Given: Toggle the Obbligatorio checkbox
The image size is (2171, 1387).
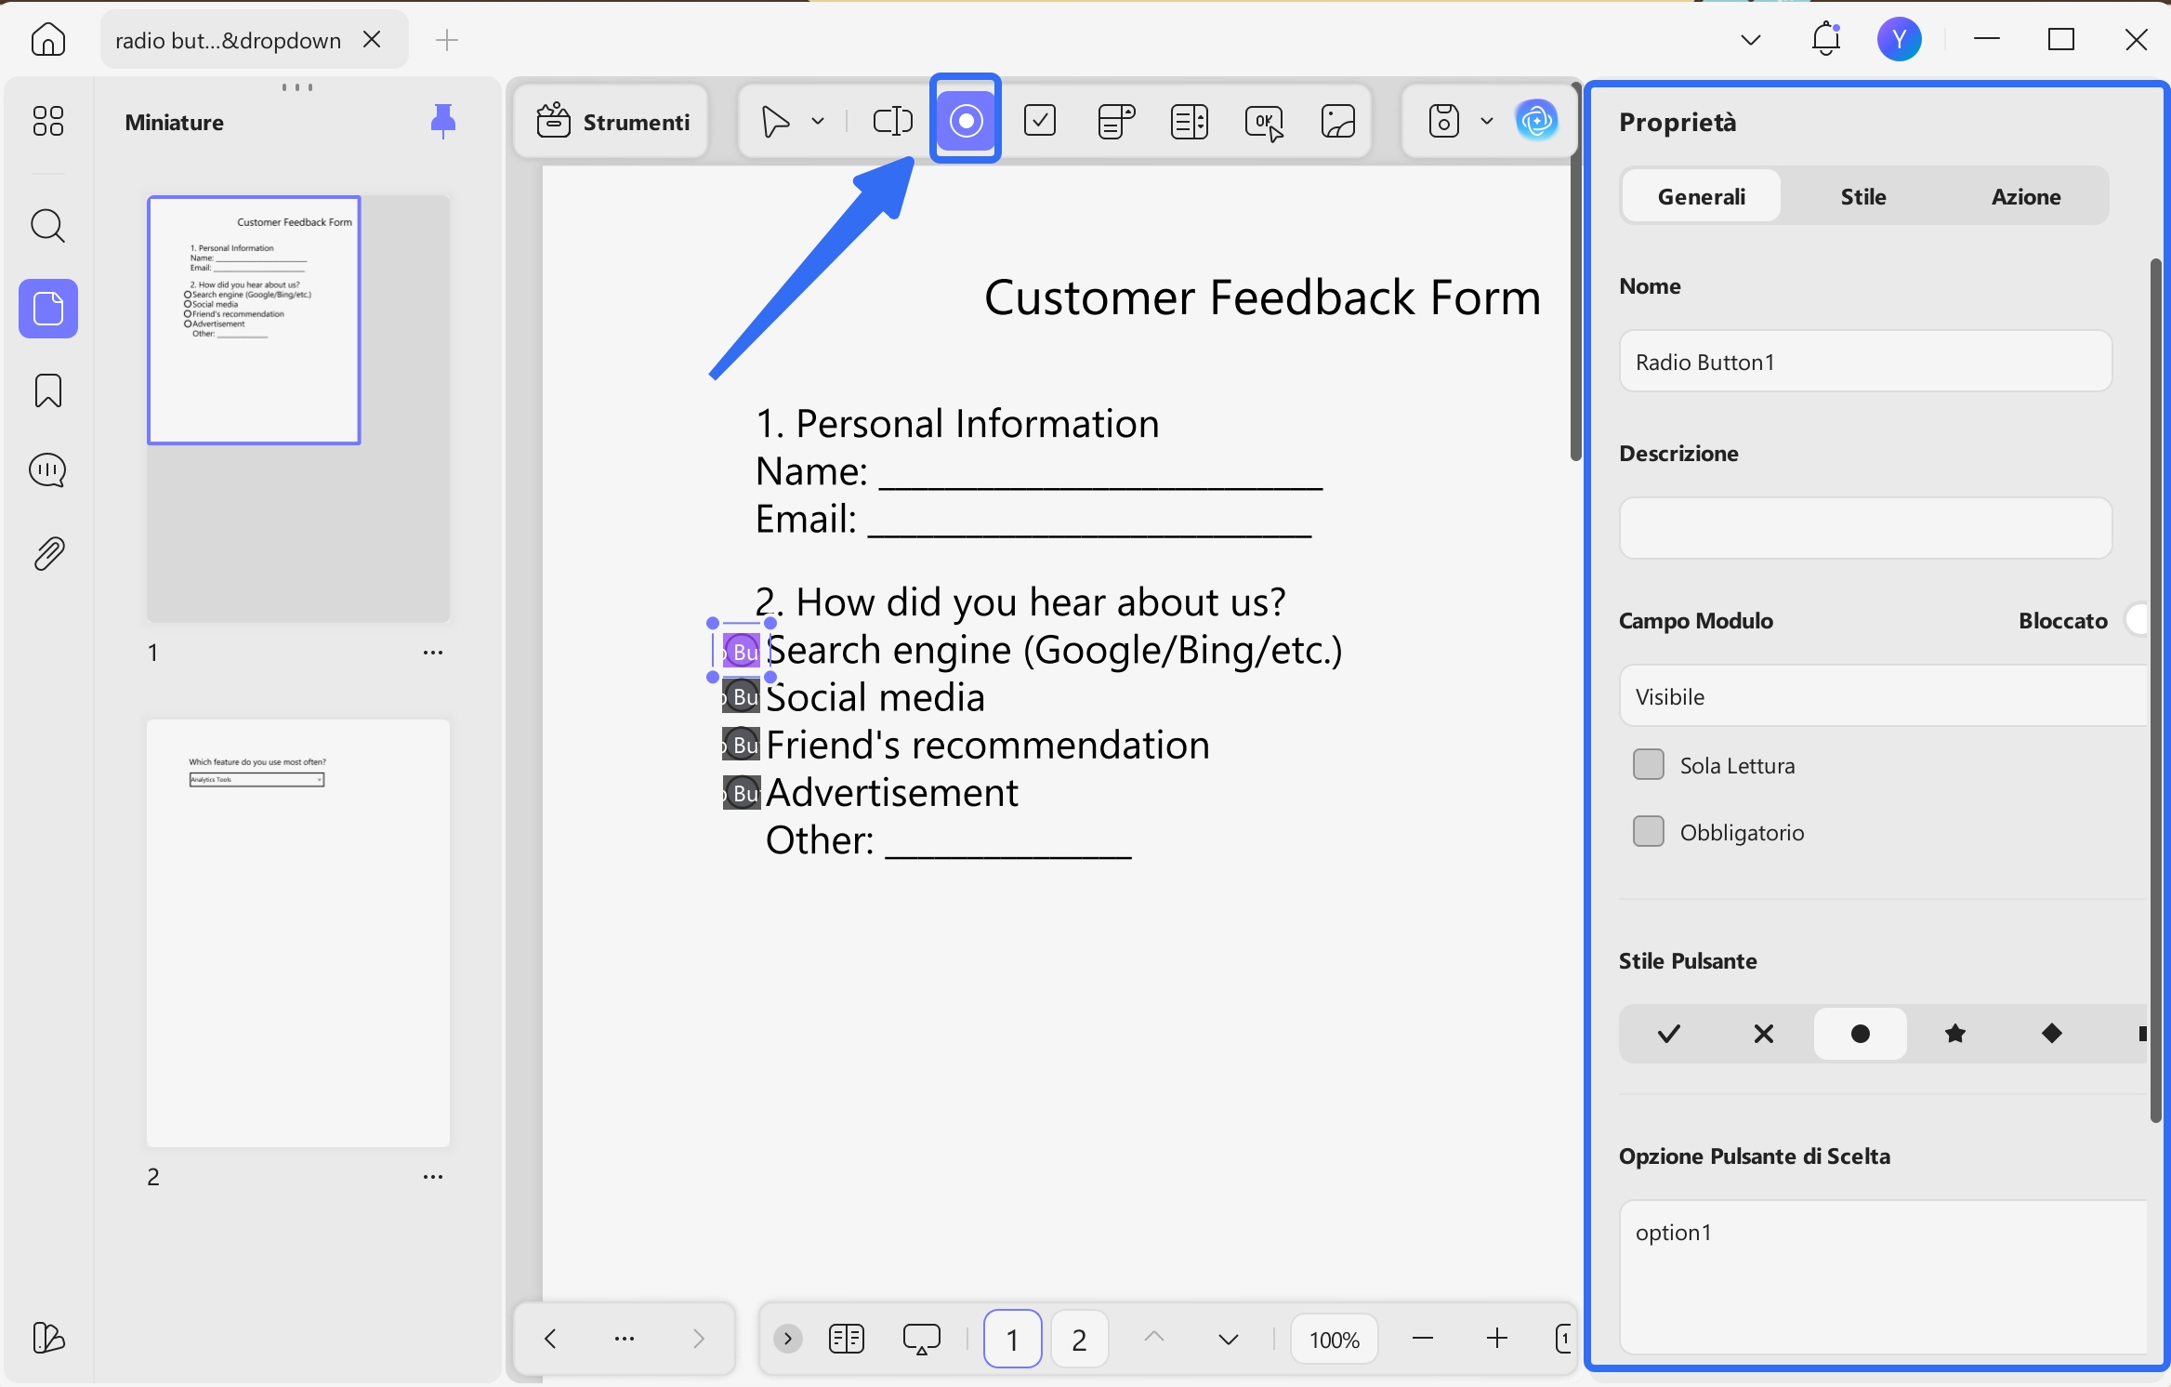Looking at the screenshot, I should (1649, 831).
